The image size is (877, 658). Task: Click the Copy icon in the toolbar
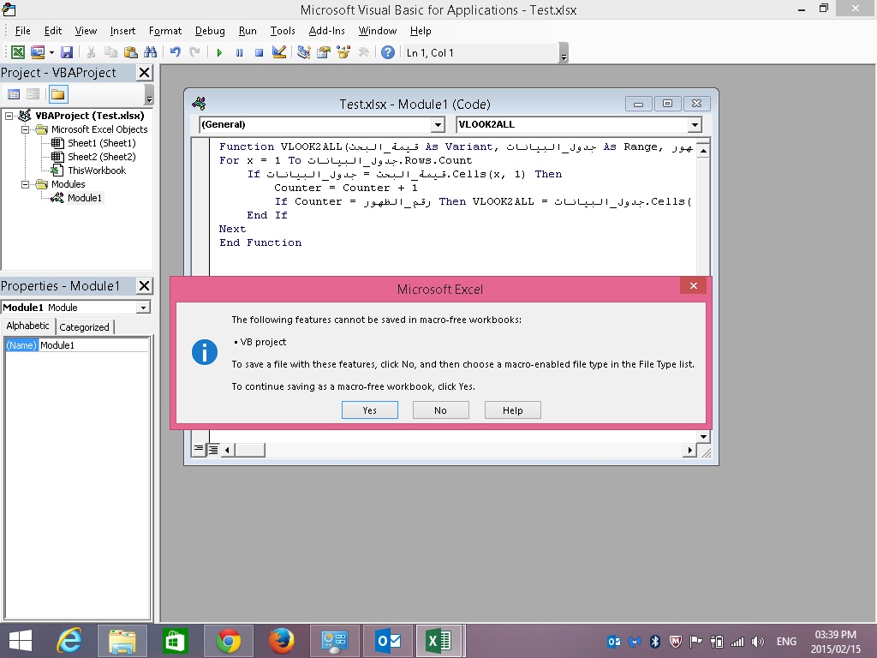110,52
